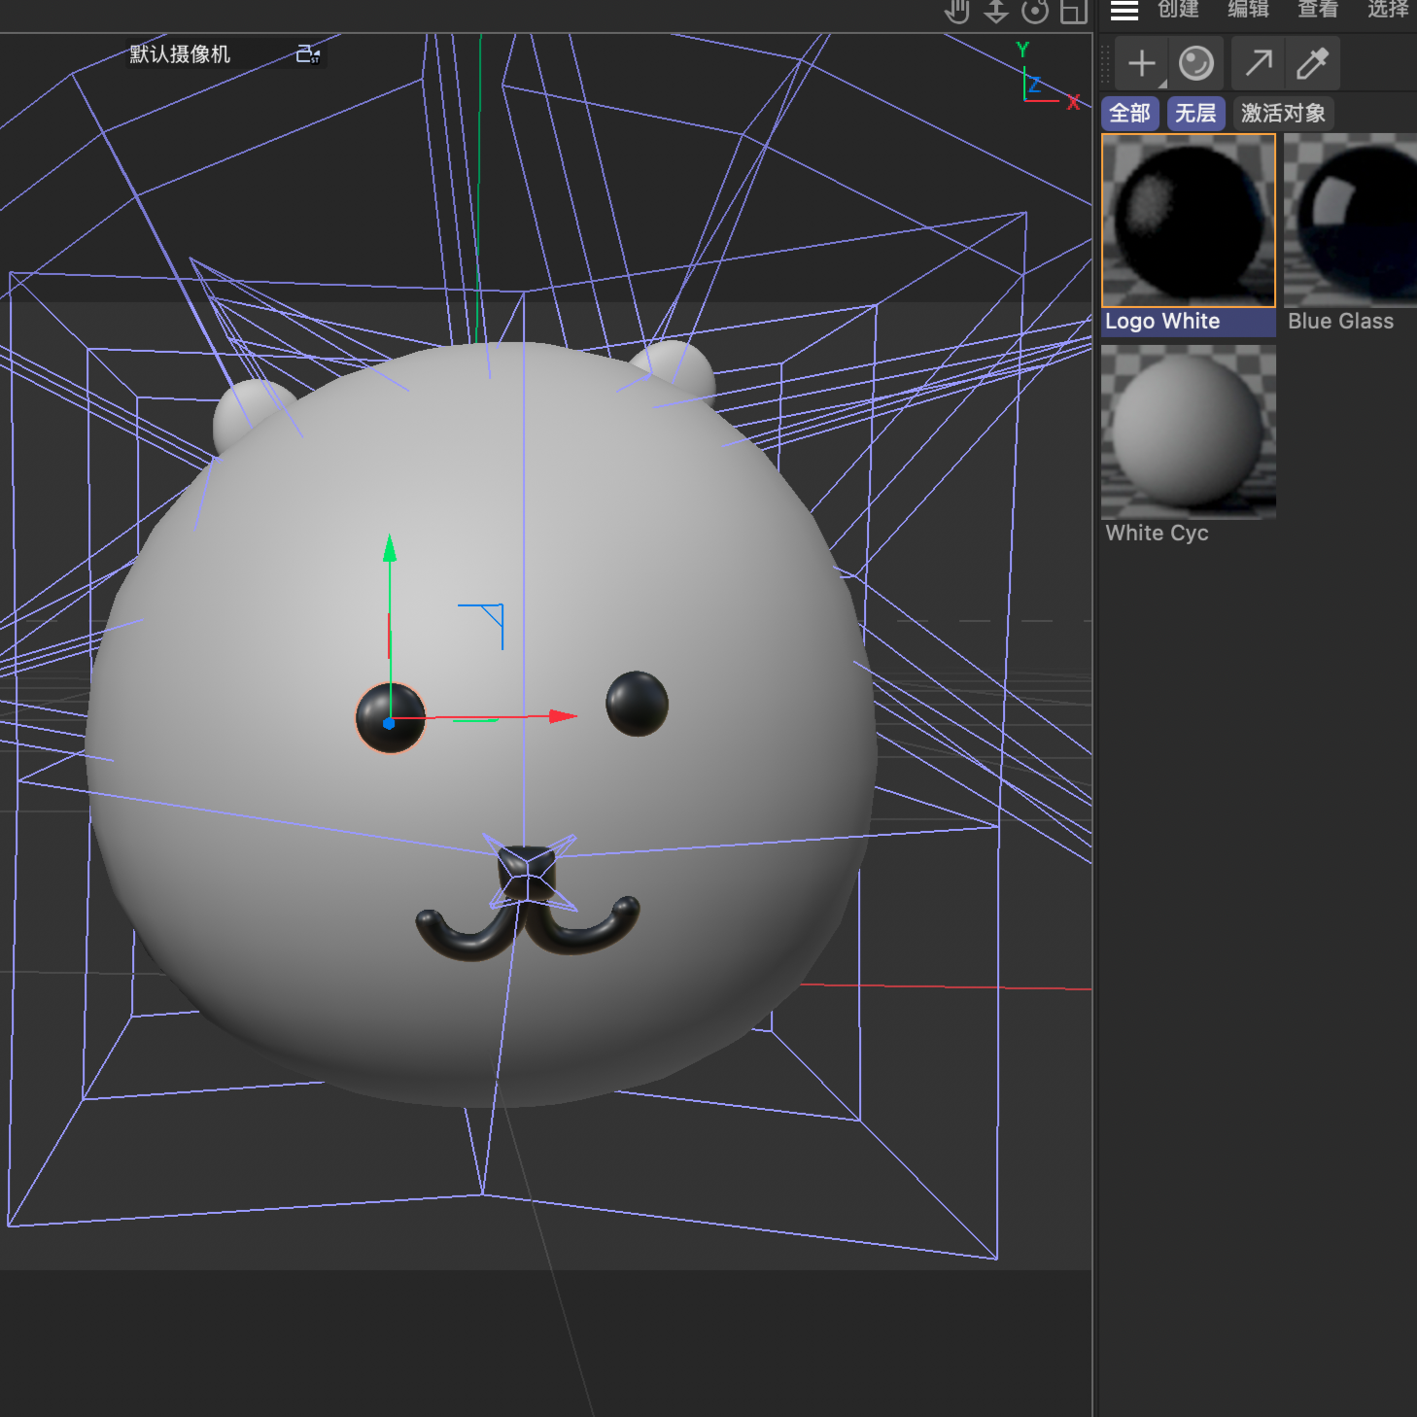Select the right ear on the head
Image resolution: width=1417 pixels, height=1417 pixels.
678,367
